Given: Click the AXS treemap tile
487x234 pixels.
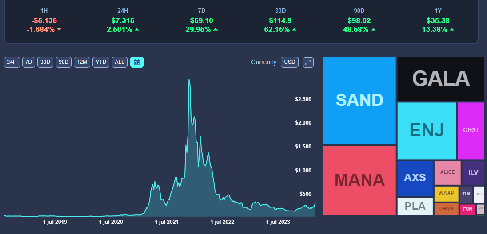Looking at the screenshot, I should coord(415,179).
